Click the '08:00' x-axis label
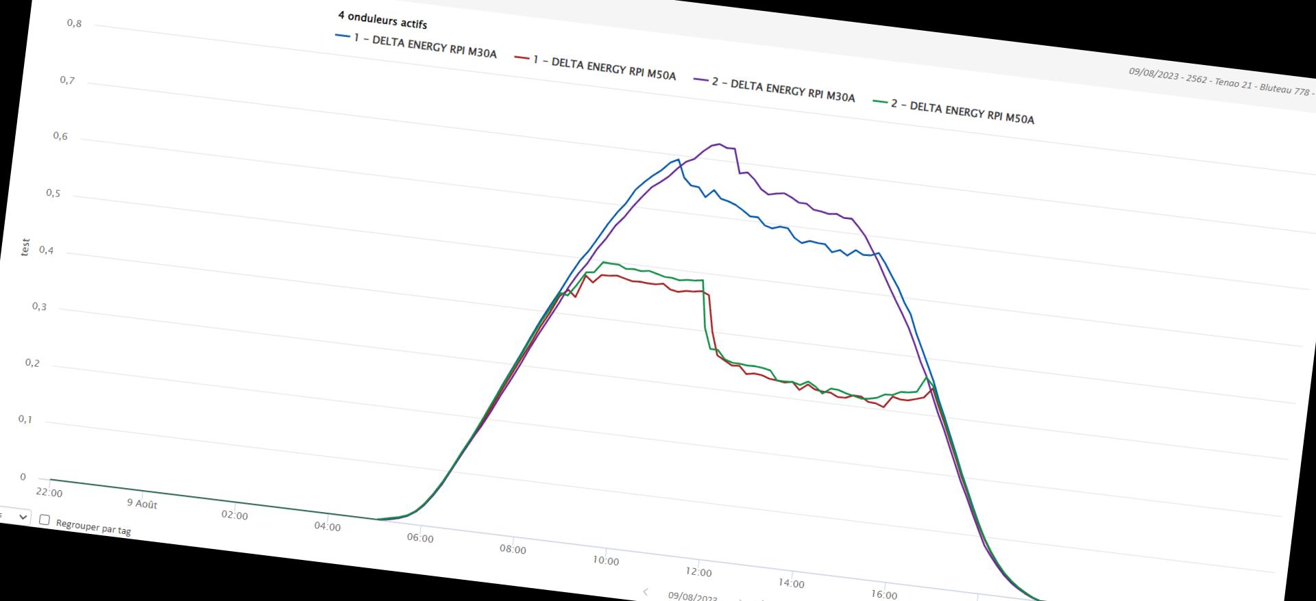Image resolution: width=1316 pixels, height=601 pixels. (x=513, y=549)
